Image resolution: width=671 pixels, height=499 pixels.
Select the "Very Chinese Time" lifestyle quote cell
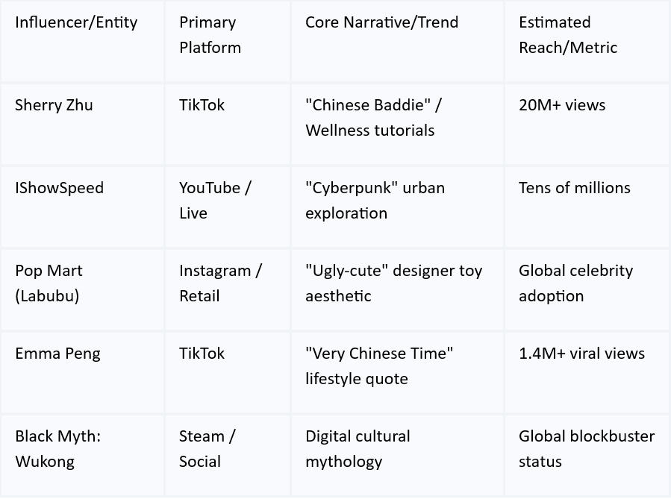click(x=379, y=366)
